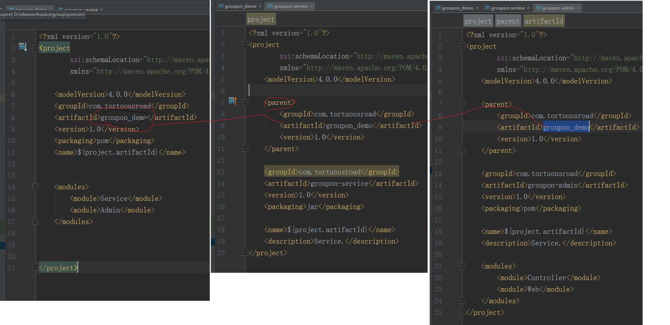This screenshot has width=670, height=325.
Task: Collapse the <modules> fold marker in the left pane
Action: (35, 187)
